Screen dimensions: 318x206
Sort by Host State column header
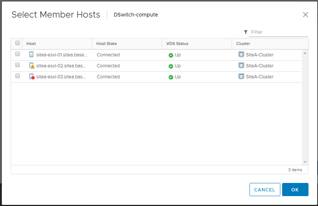coord(106,44)
